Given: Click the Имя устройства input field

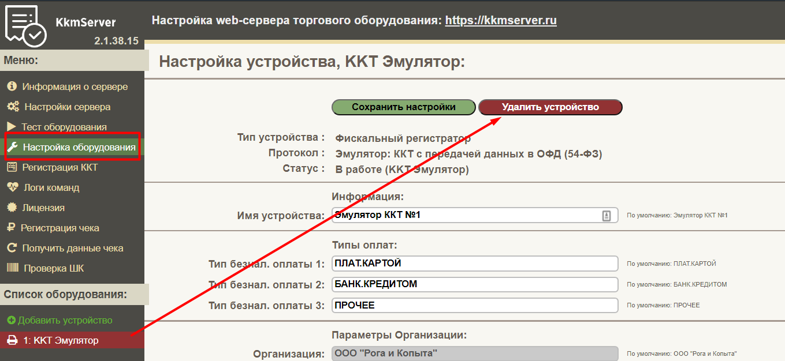Looking at the screenshot, I should [475, 215].
